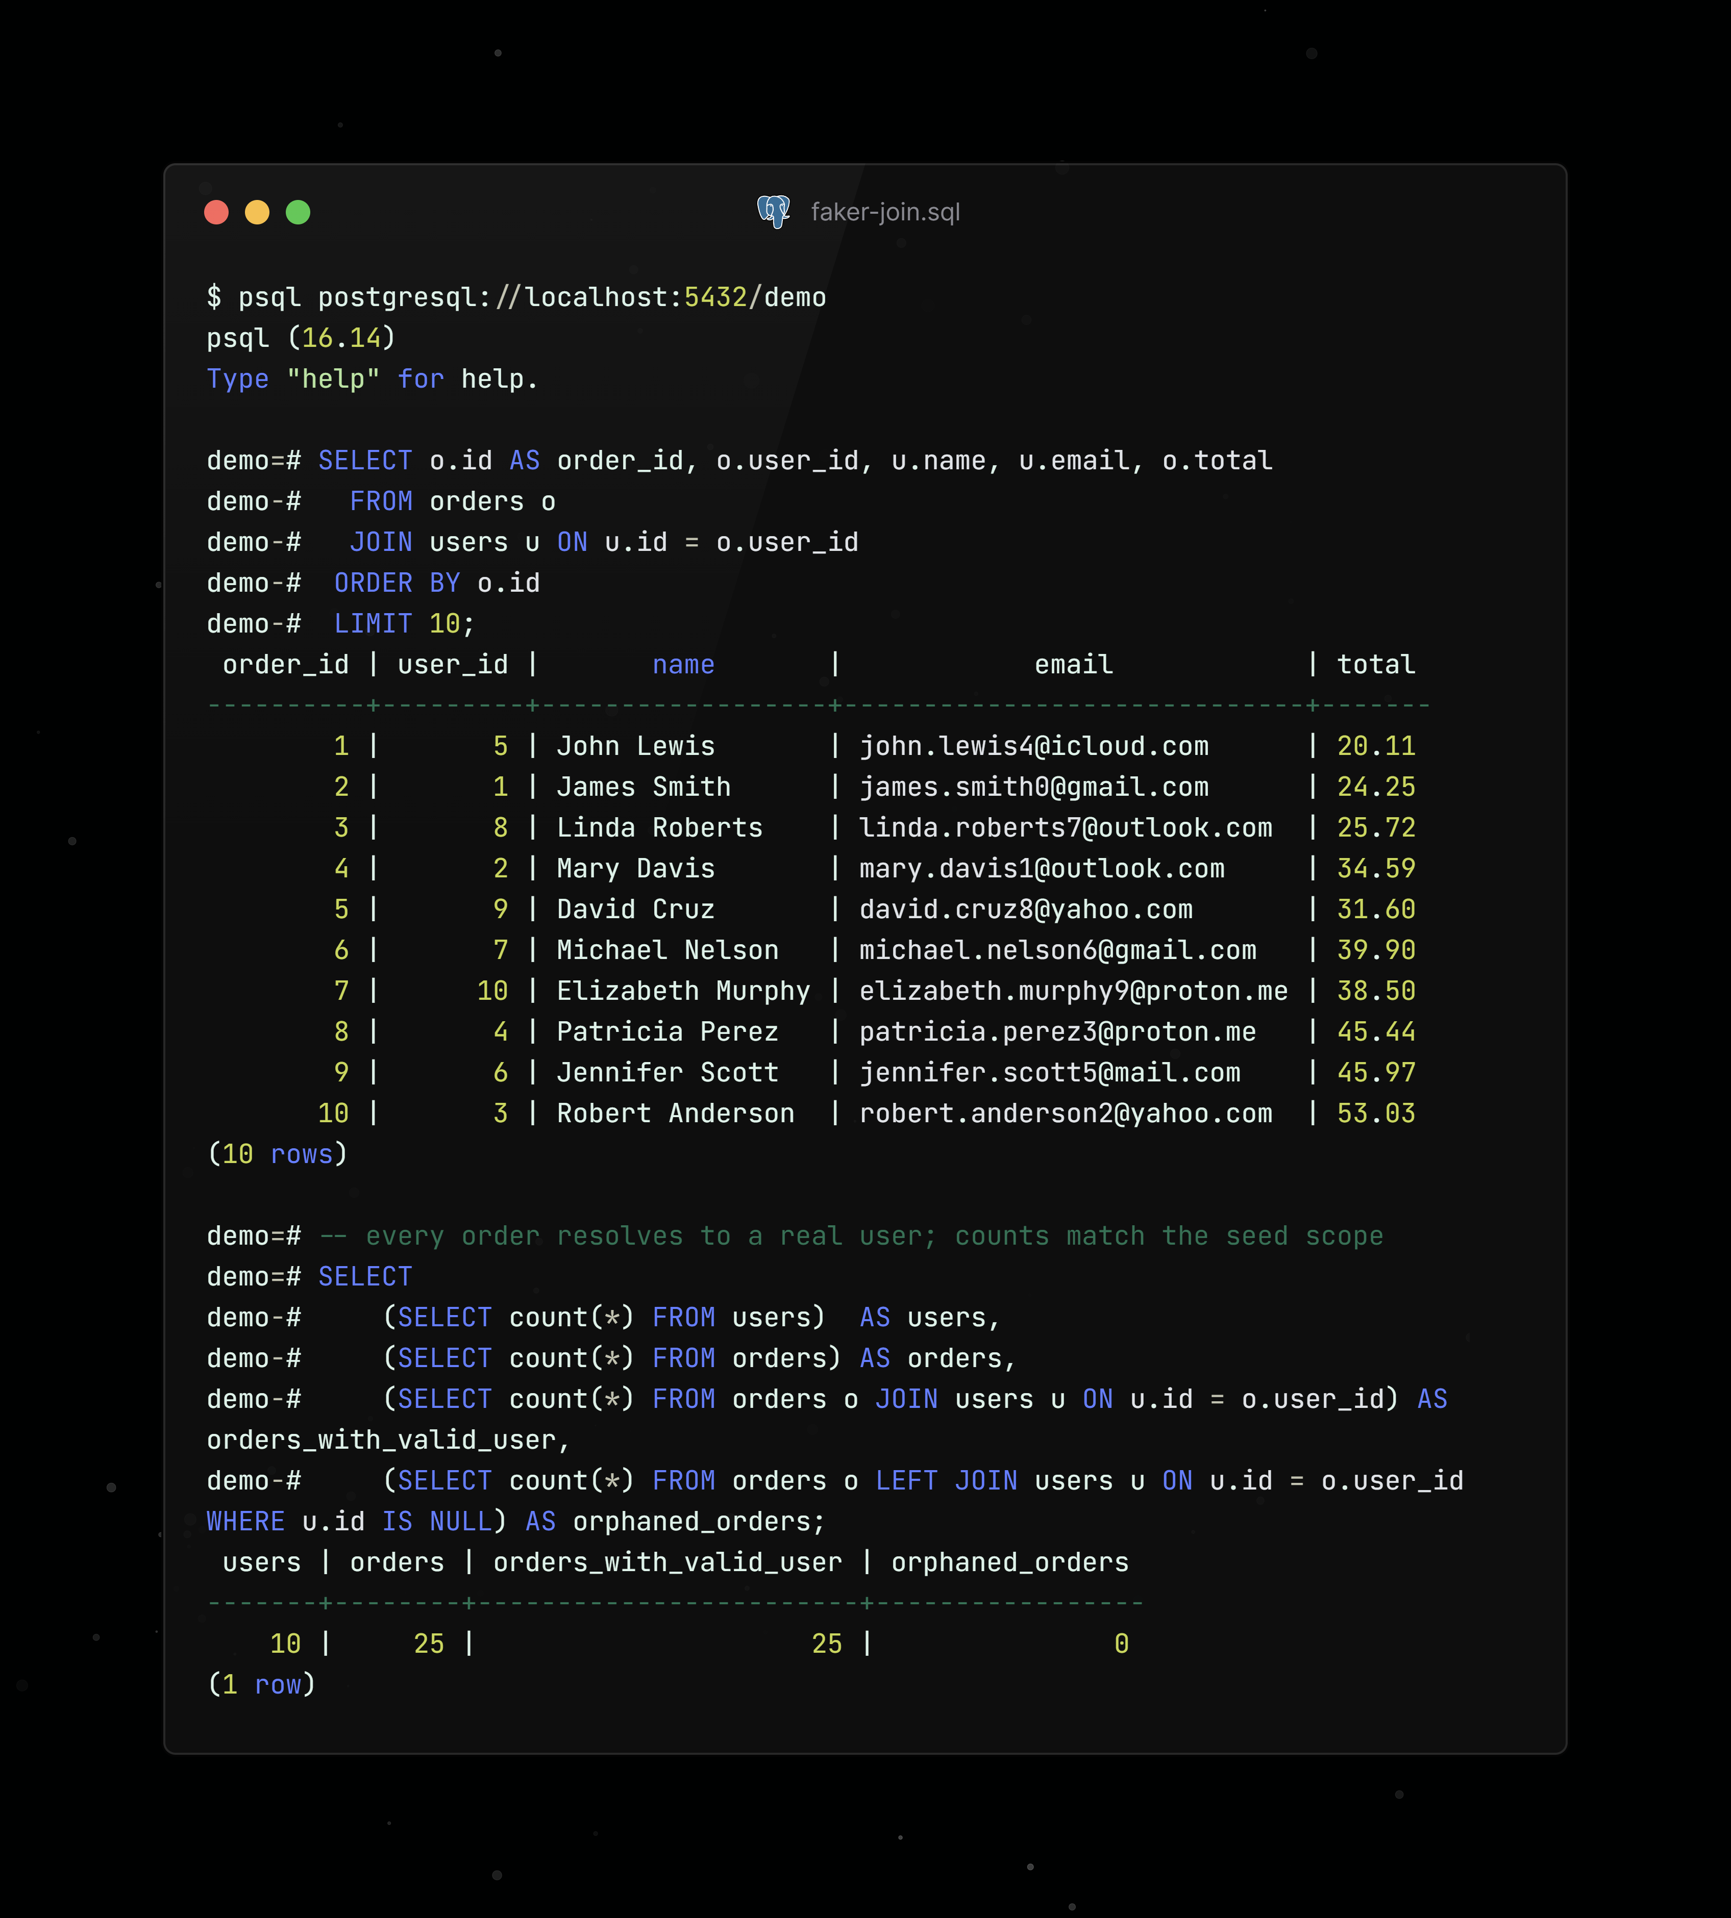1731x1918 pixels.
Task: Click email jennifer.scott5@mail.com
Action: (x=1050, y=1073)
